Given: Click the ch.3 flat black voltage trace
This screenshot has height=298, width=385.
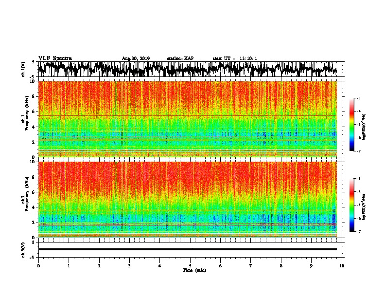Looking at the screenshot, I should 188,249.
